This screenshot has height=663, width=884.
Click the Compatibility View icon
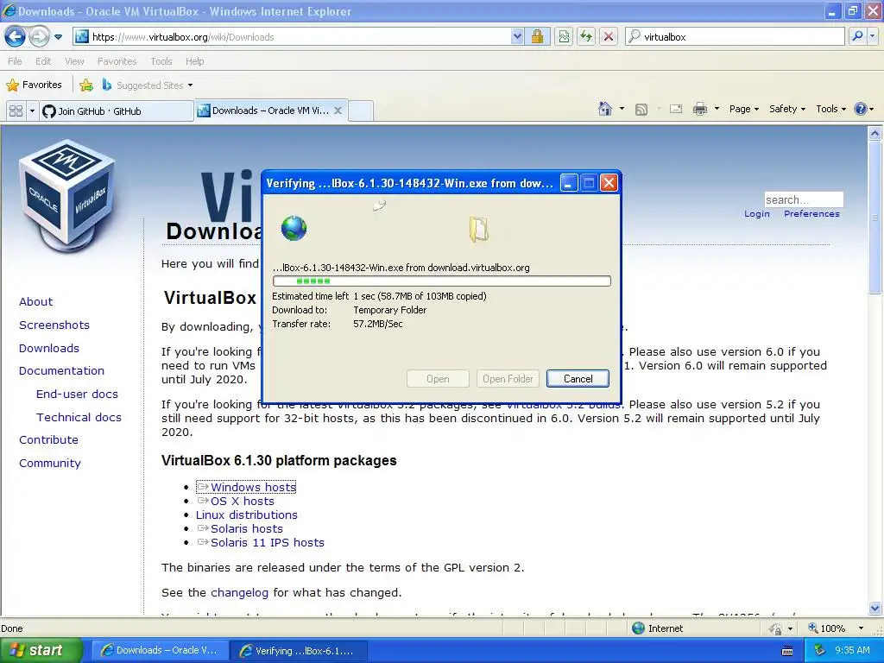[x=564, y=36]
